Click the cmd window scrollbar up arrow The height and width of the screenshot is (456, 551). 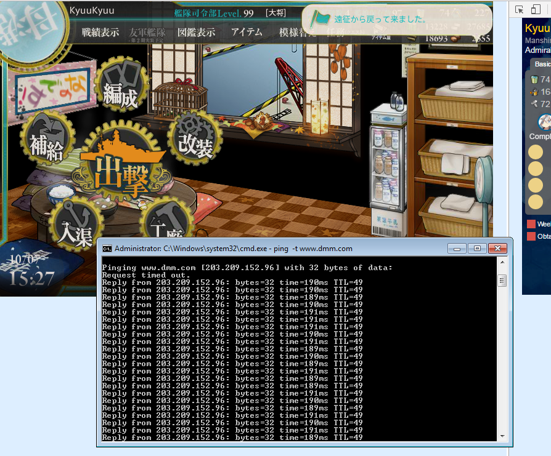[502, 262]
